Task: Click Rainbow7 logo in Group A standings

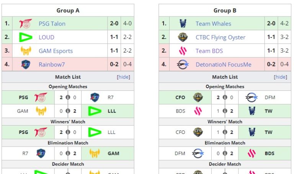Action: [26, 64]
